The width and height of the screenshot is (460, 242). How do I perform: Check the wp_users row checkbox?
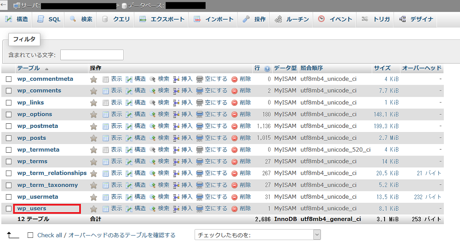click(9, 208)
